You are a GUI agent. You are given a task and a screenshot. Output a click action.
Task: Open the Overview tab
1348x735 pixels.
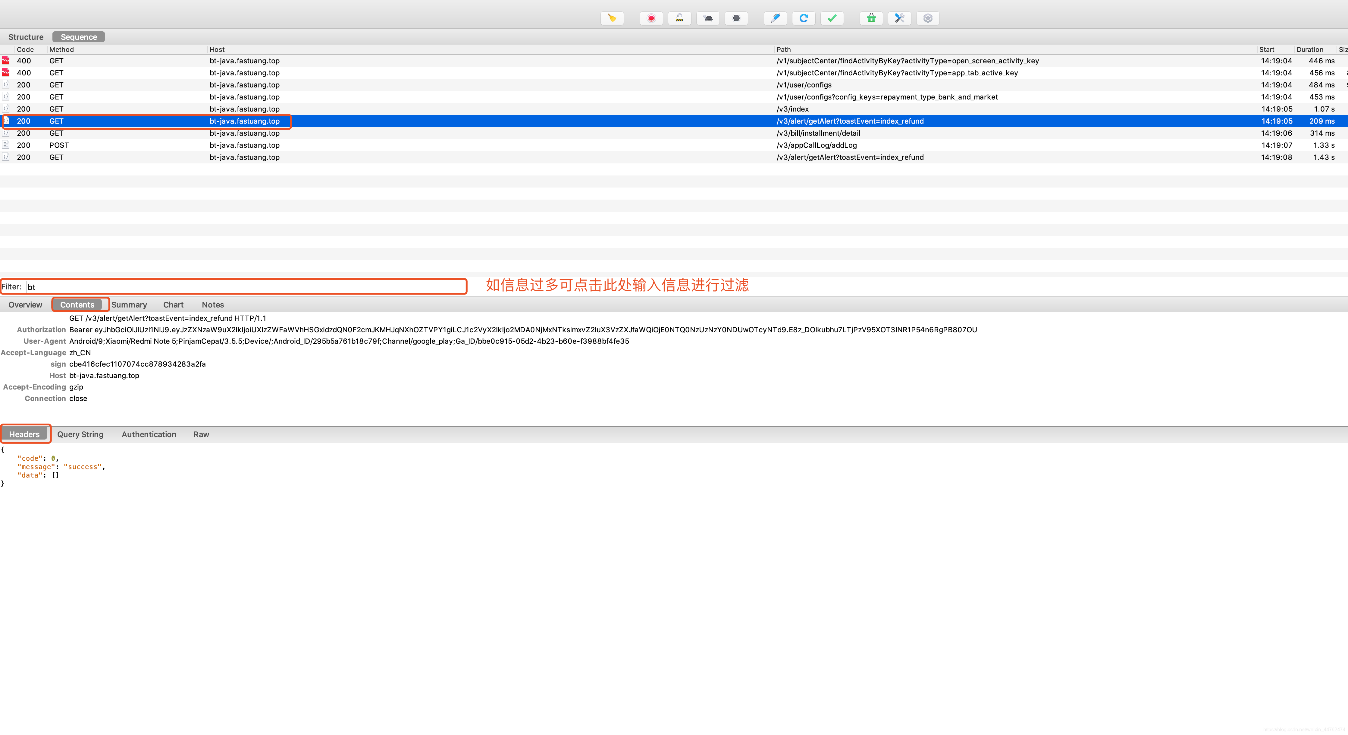point(25,305)
